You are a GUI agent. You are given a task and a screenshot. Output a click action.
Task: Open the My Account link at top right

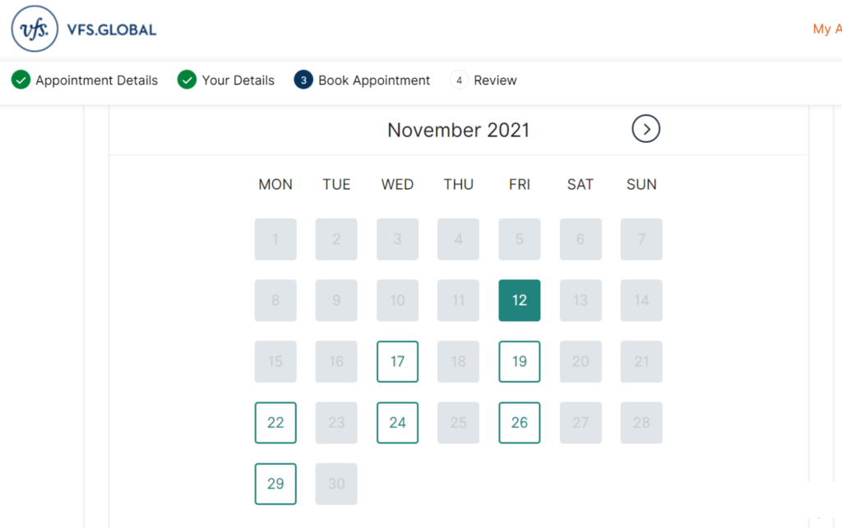pos(827,29)
